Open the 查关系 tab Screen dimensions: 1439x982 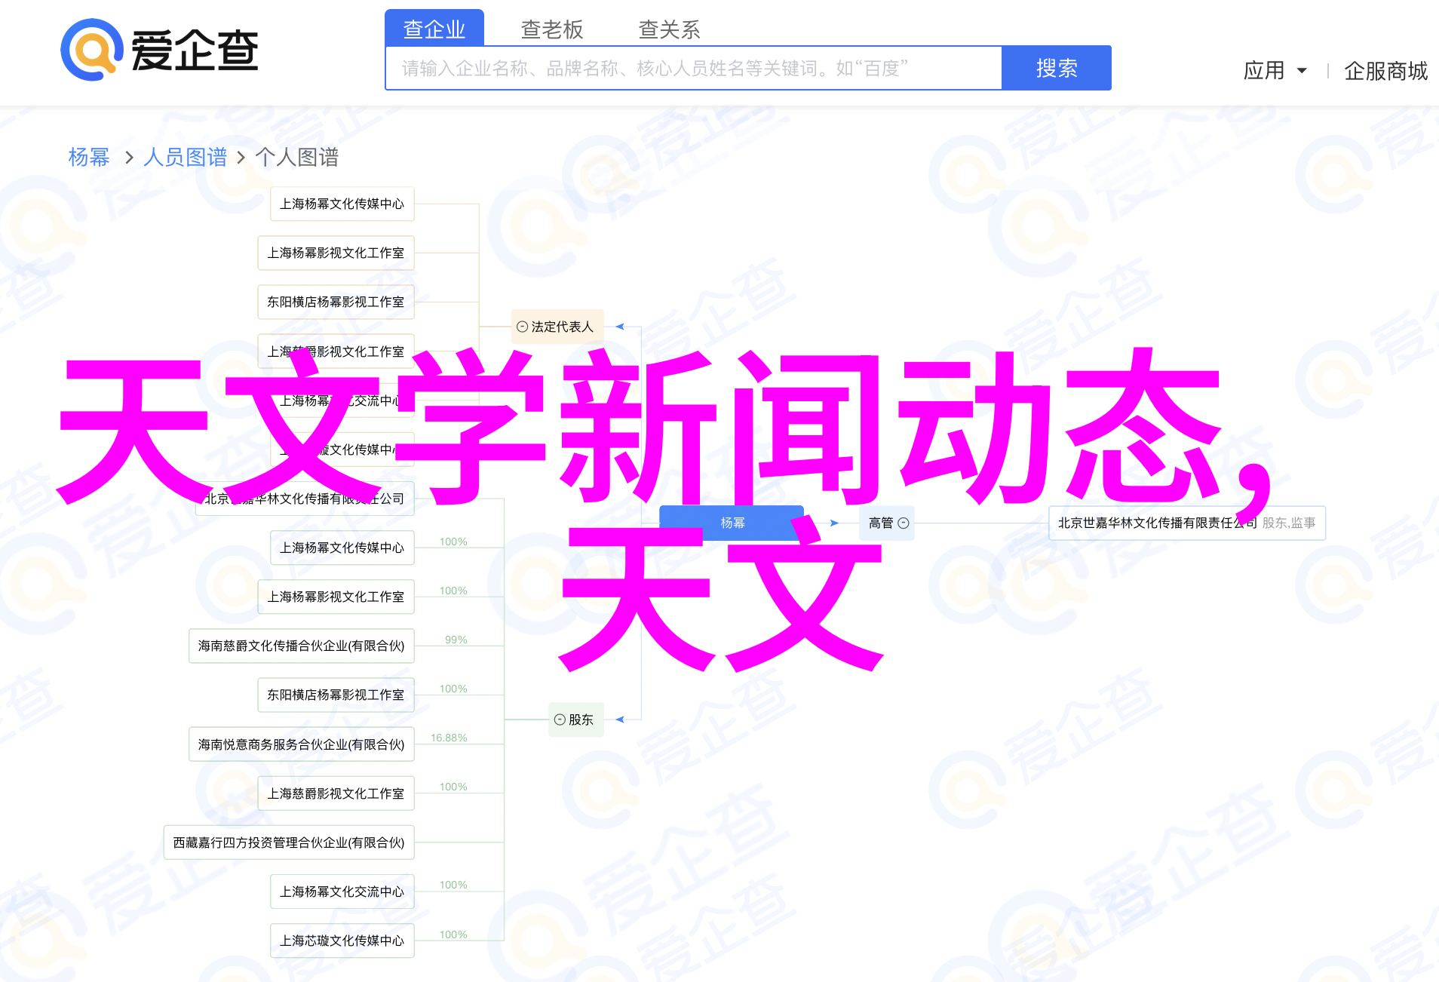point(670,29)
